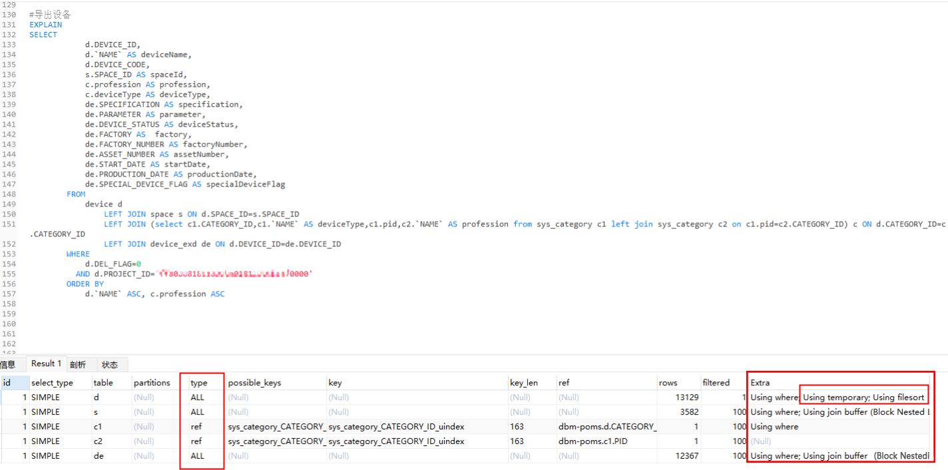Place cursor on EXPLAIN keyword
This screenshot has height=470, width=948.
pos(45,25)
